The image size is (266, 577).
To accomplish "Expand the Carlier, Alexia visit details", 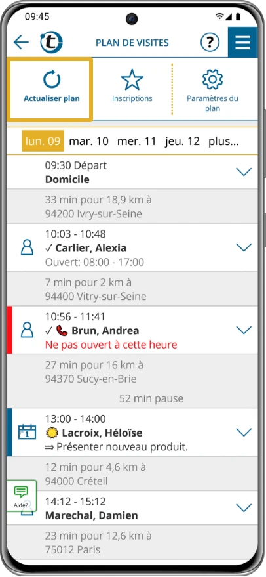I will pyautogui.click(x=244, y=247).
